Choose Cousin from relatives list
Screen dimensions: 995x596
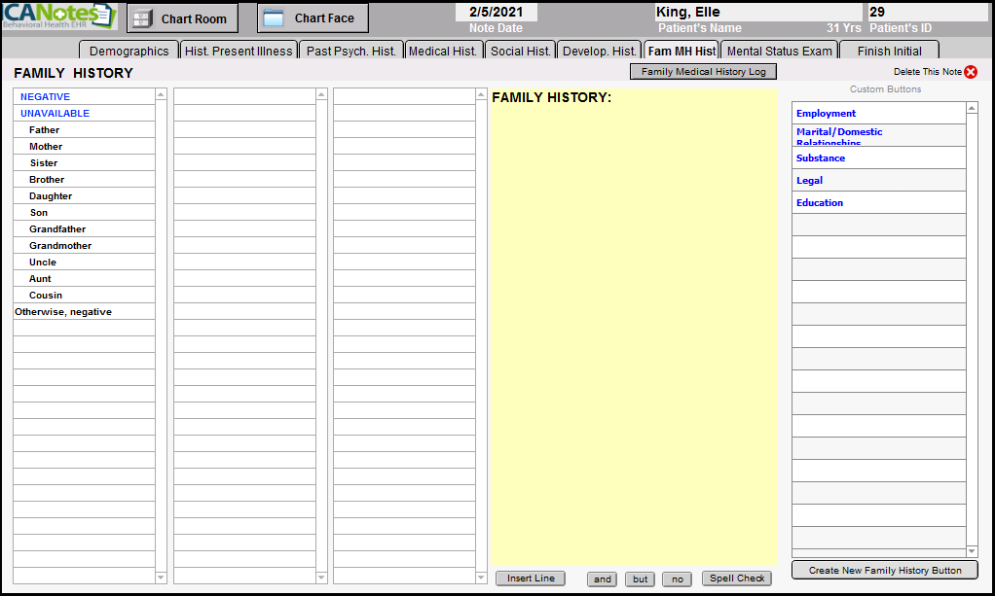84,295
